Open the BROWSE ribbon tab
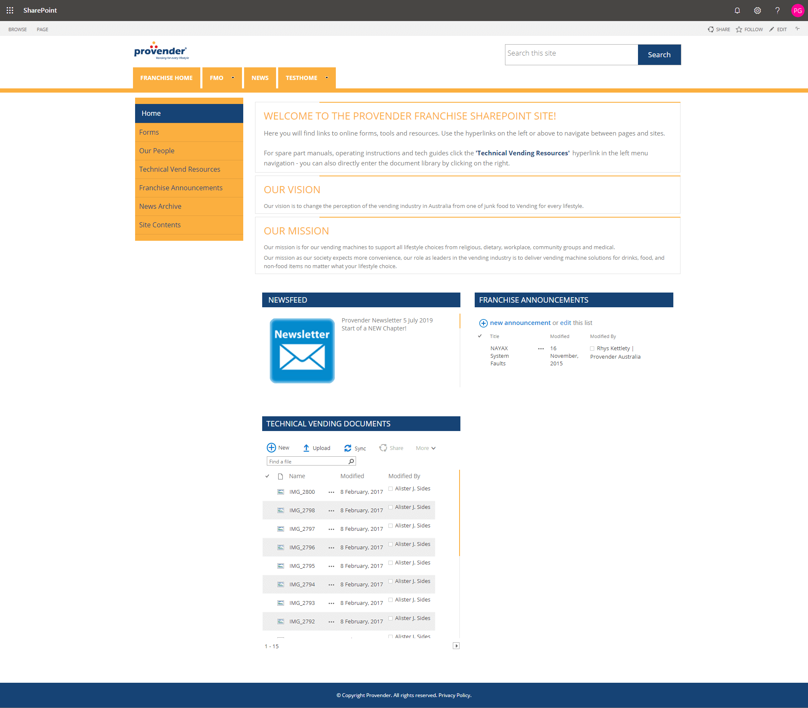This screenshot has width=808, height=708. [x=17, y=29]
